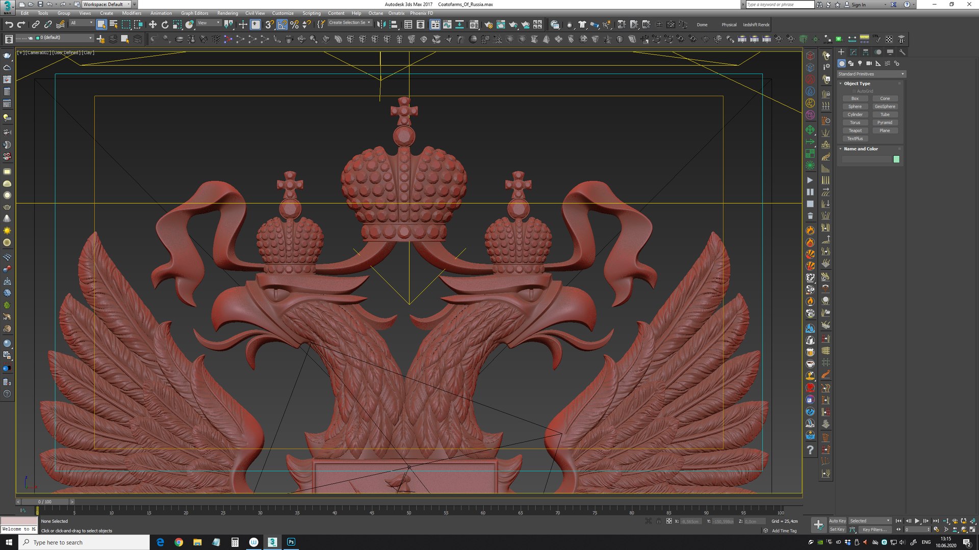Viewport: 979px width, 550px height.
Task: Click the Mirror tool icon
Action: click(381, 24)
